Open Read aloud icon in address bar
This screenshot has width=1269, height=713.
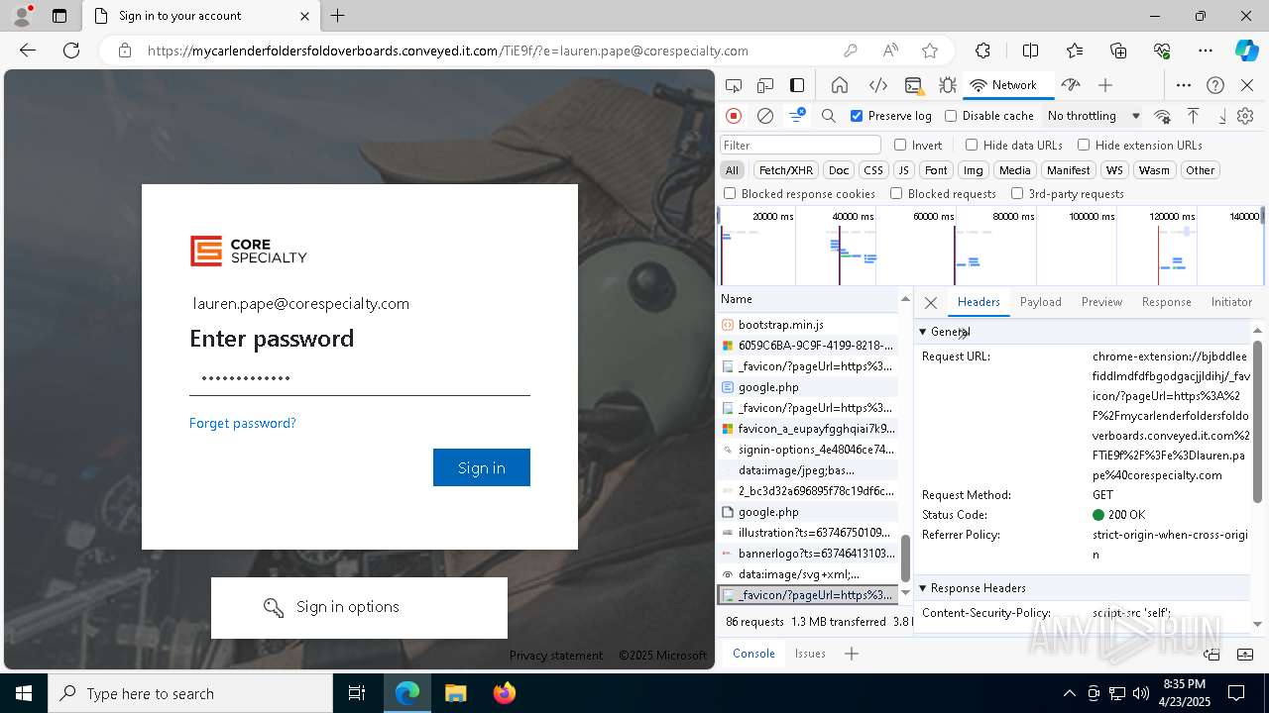[890, 51]
